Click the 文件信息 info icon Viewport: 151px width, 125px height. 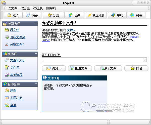pyautogui.click(x=45, y=78)
